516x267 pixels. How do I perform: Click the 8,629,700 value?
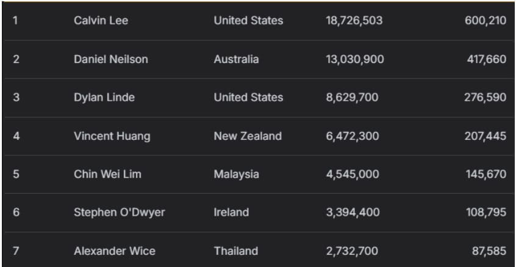(x=352, y=97)
